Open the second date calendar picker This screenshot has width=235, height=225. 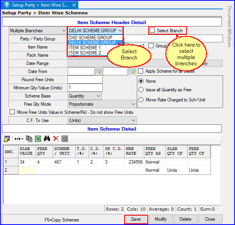tap(132, 72)
